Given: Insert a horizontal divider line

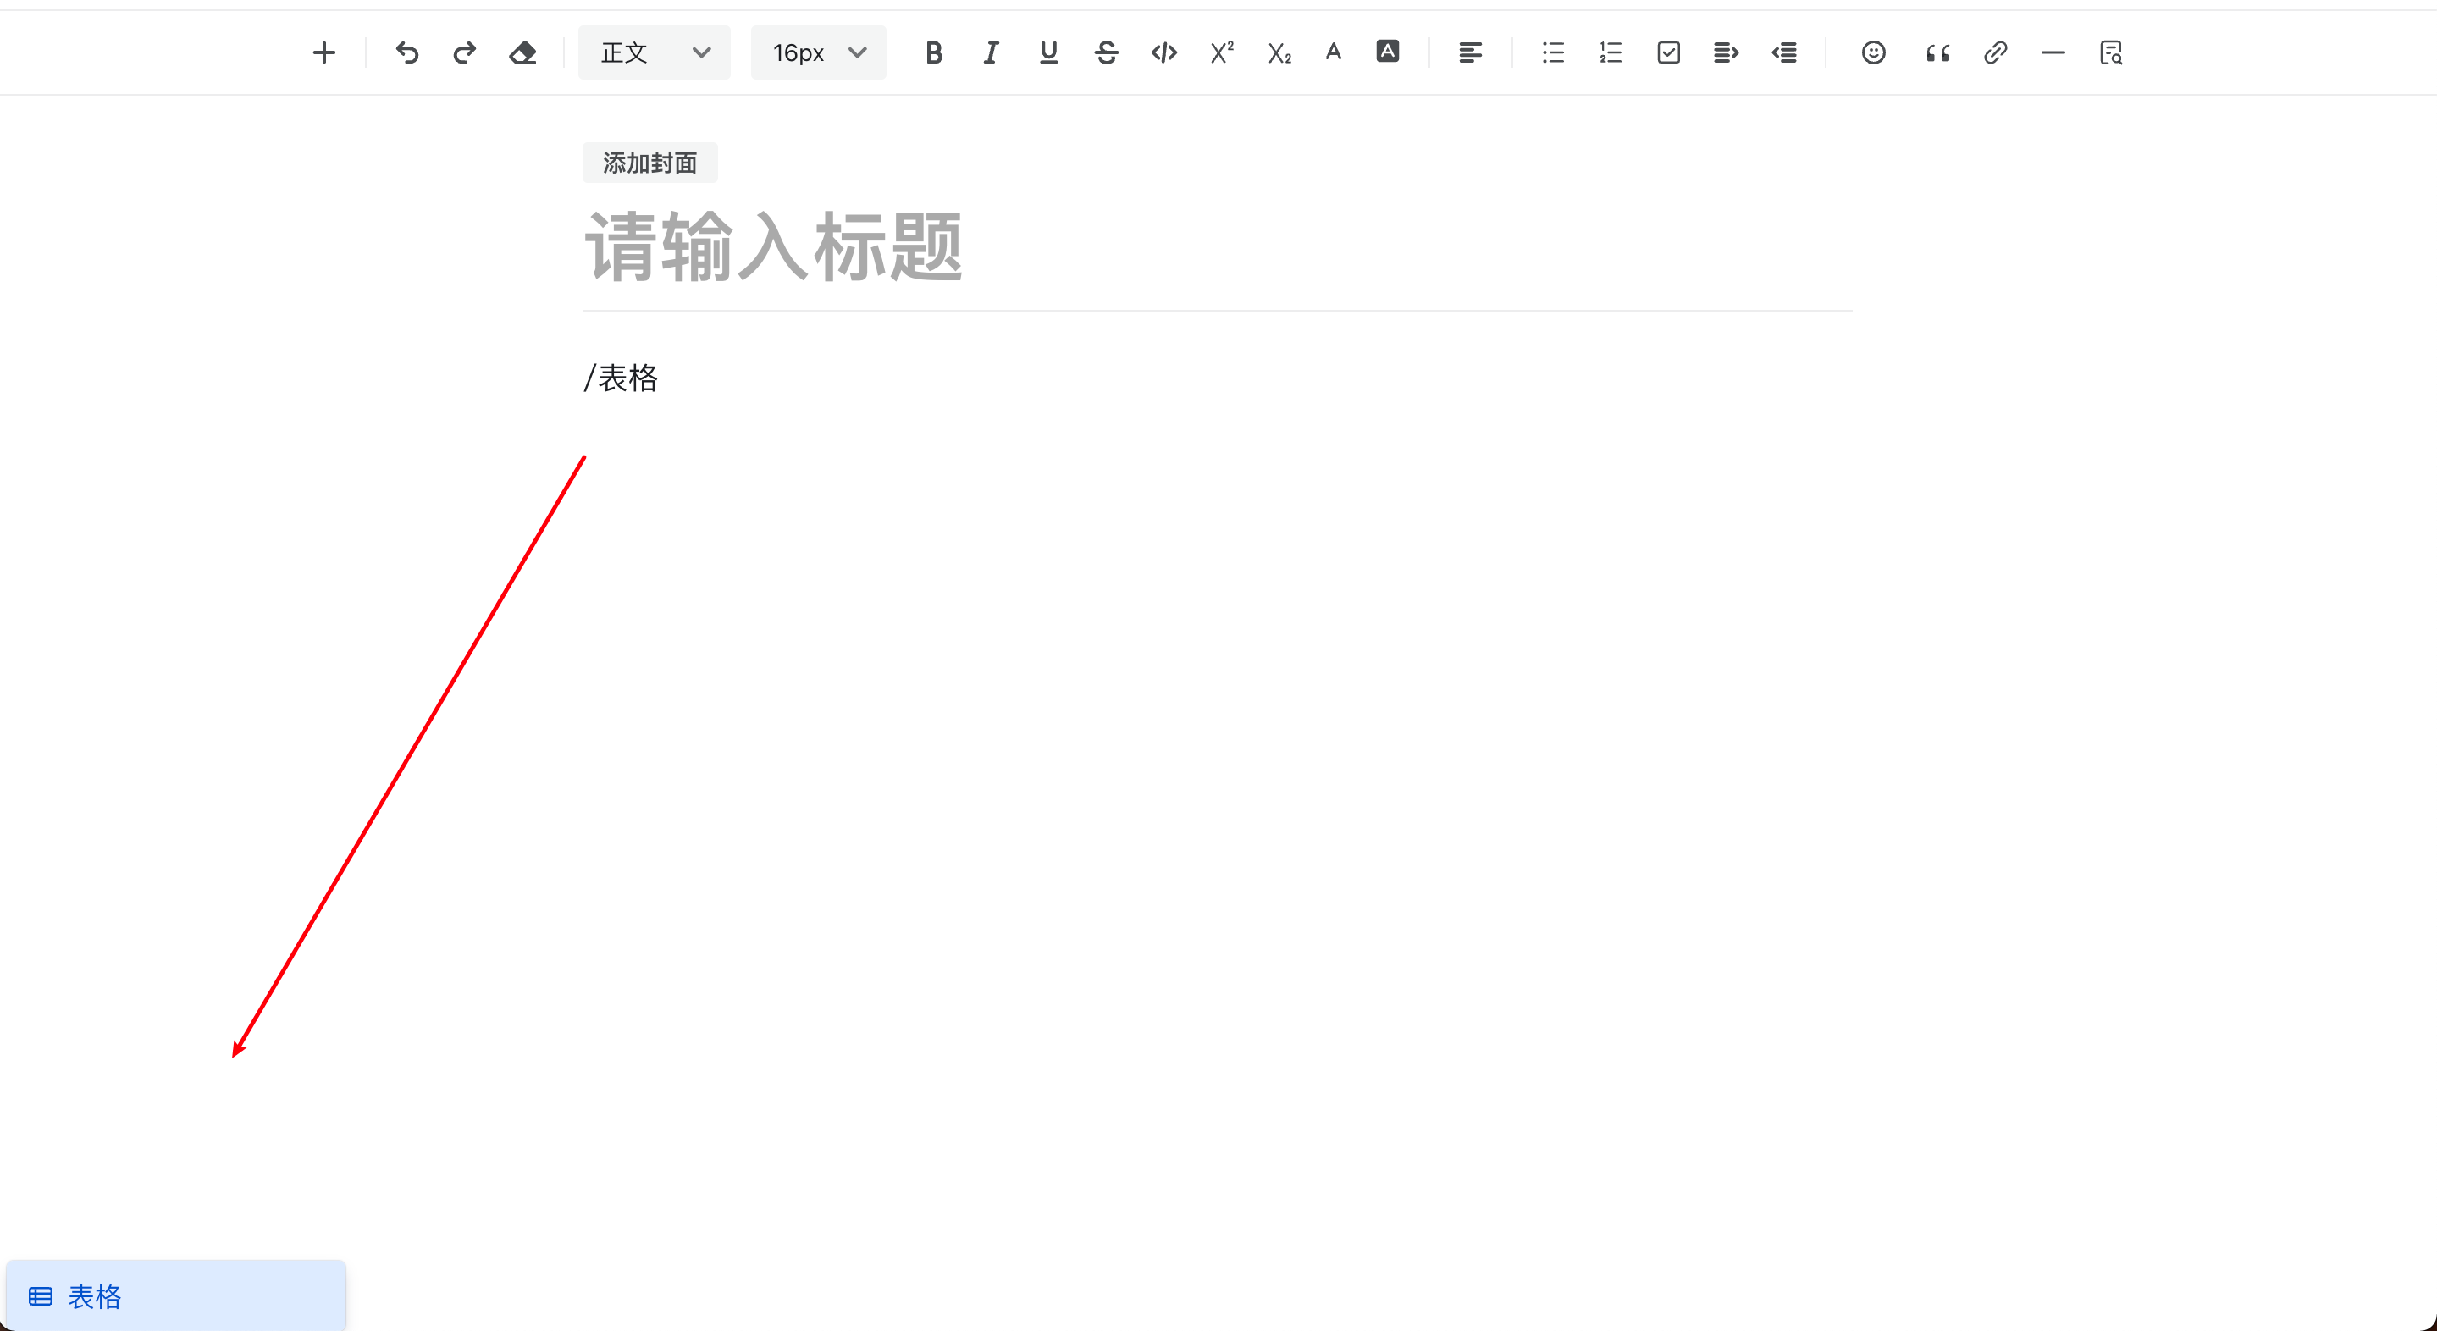Looking at the screenshot, I should pos(2052,52).
